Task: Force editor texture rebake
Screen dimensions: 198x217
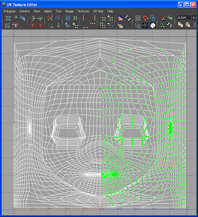Action: pos(163,25)
